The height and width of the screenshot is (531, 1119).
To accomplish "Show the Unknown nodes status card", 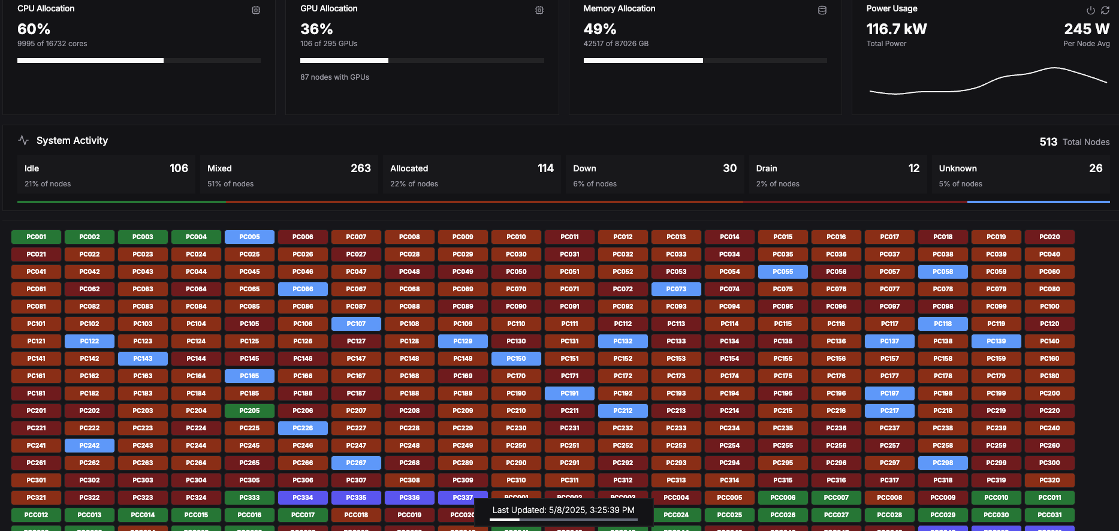I will pos(1020,175).
